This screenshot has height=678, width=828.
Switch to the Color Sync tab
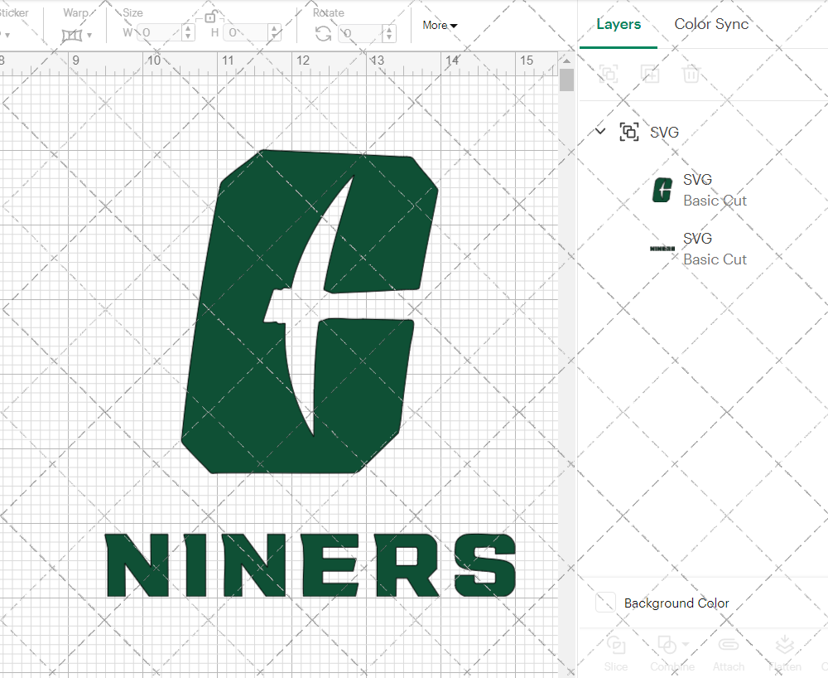coord(711,25)
